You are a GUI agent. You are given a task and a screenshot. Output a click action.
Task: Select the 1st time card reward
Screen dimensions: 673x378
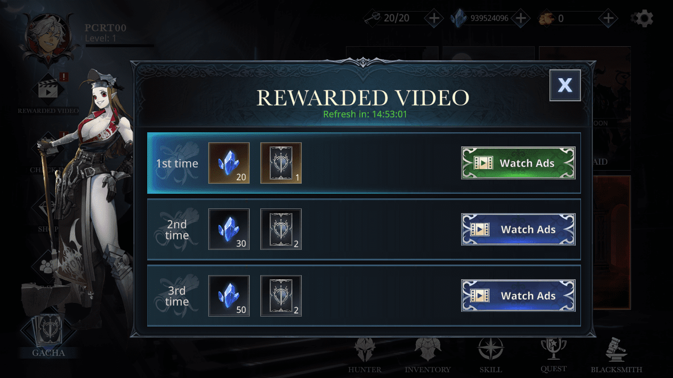pos(281,163)
